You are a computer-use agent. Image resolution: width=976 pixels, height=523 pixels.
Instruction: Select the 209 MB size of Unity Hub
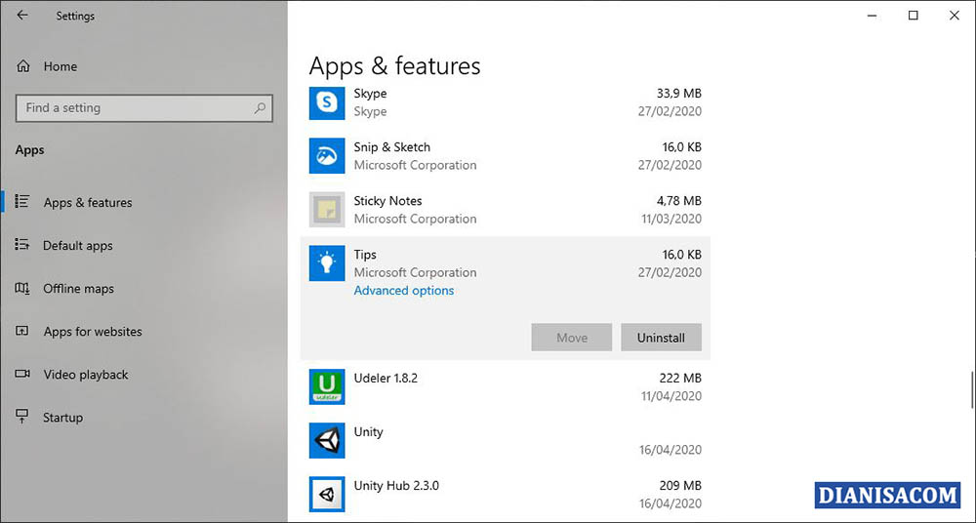(680, 485)
